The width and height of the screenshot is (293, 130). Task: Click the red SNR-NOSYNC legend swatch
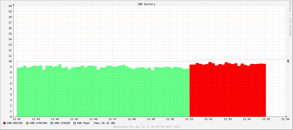[5, 123]
